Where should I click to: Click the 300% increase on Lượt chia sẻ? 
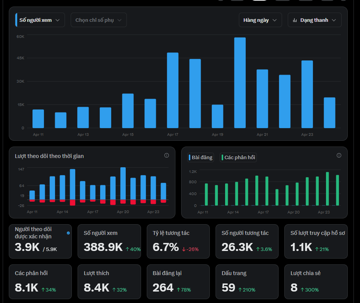310,290
